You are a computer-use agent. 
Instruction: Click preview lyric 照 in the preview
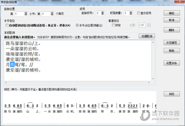(x=102, y=112)
